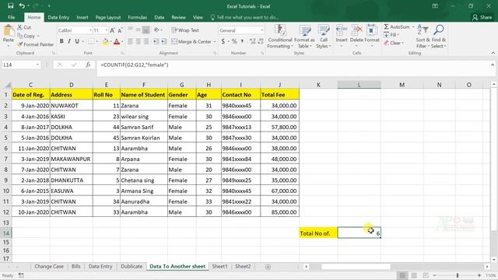Toggle Italic formatting
The height and width of the screenshot is (280, 498).
69,41
